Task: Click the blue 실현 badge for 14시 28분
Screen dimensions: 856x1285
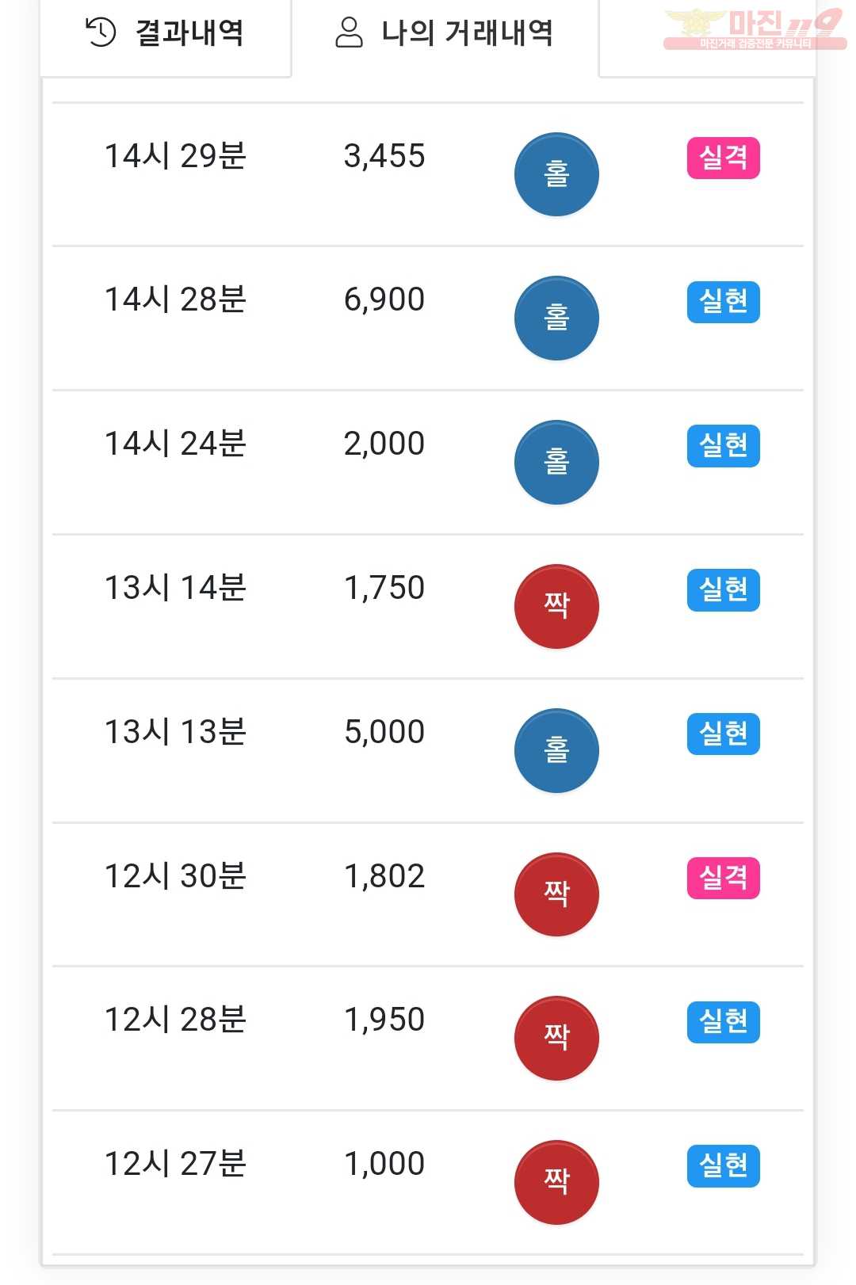Action: pos(723,302)
